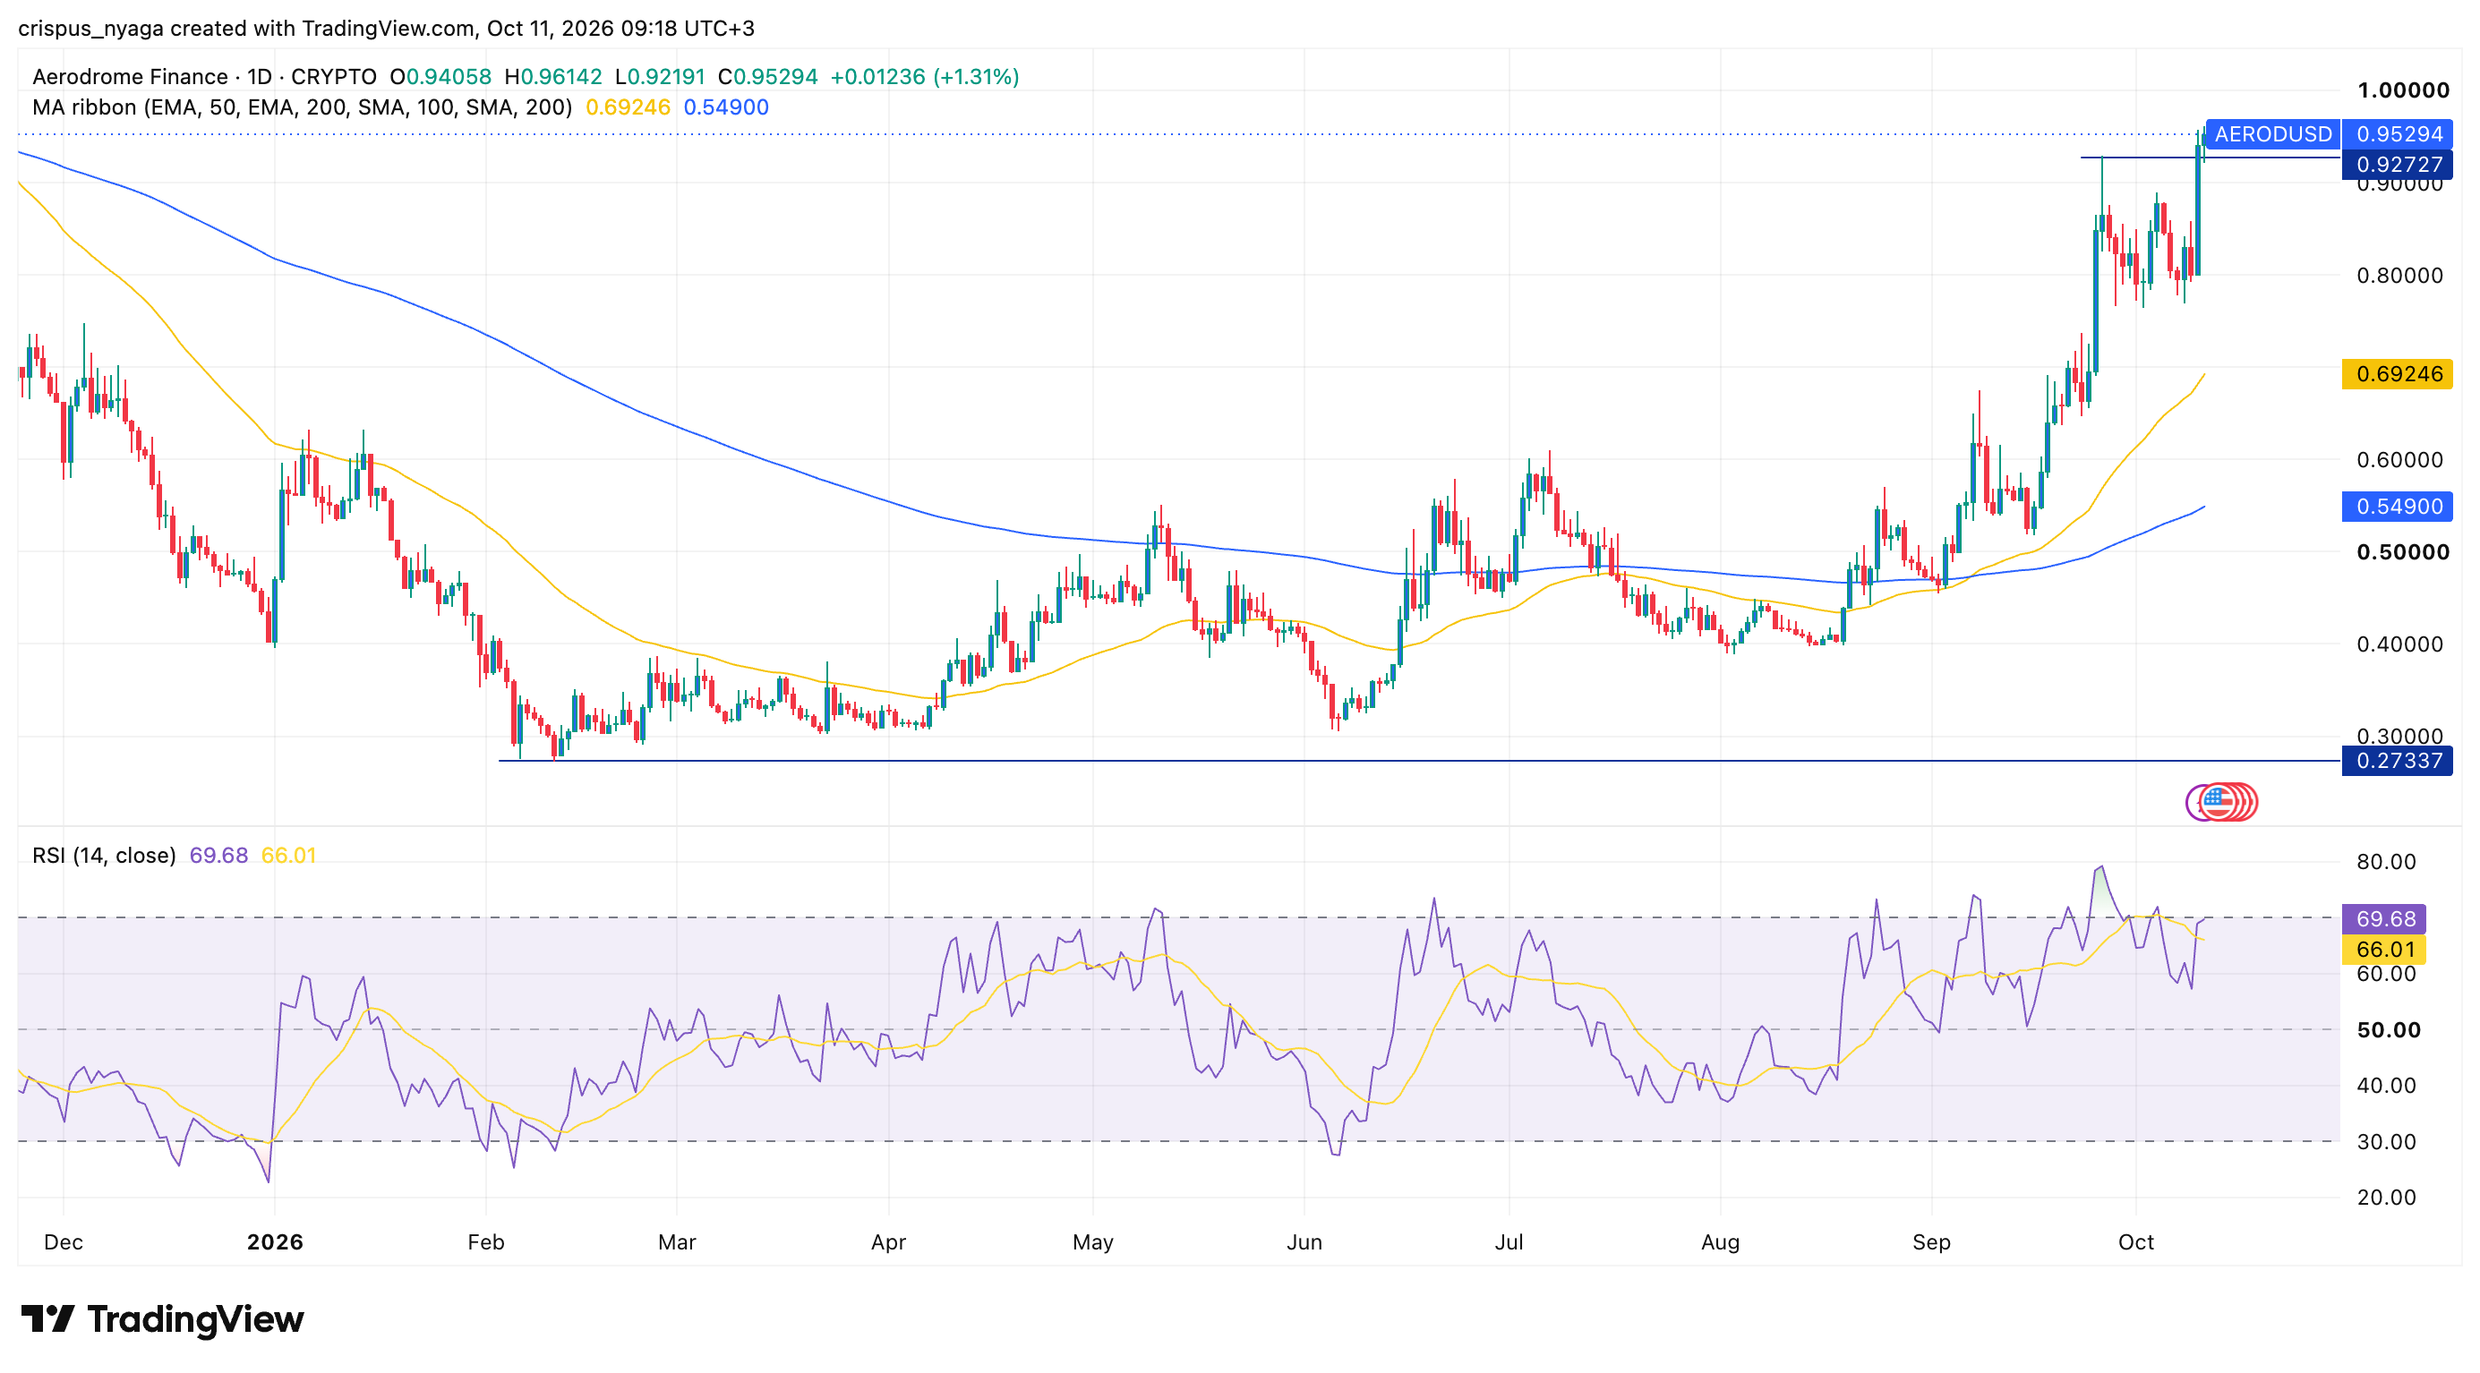Click the 50.00 RSI scale label
The width and height of the screenshot is (2480, 1373).
coord(2389,1030)
